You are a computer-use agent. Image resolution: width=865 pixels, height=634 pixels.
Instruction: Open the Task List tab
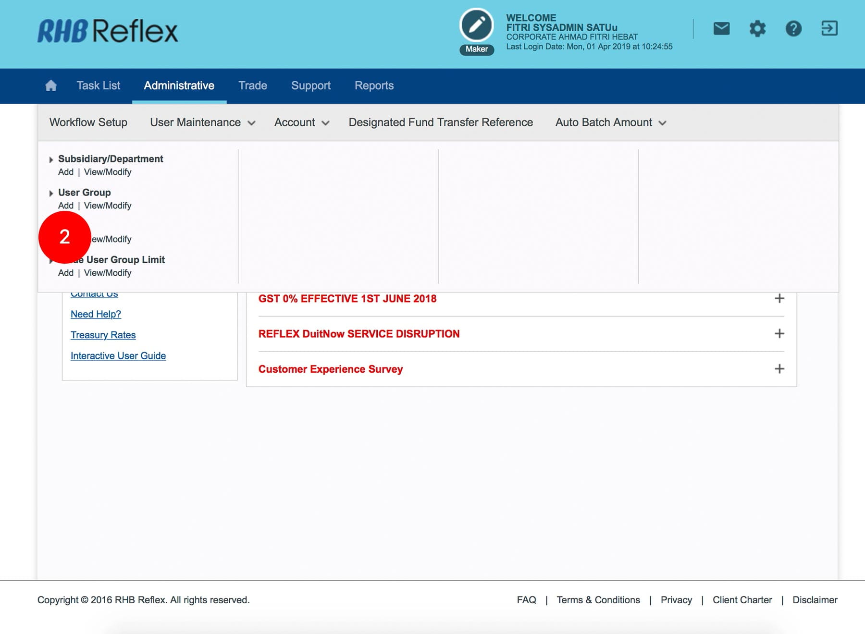[x=98, y=85]
